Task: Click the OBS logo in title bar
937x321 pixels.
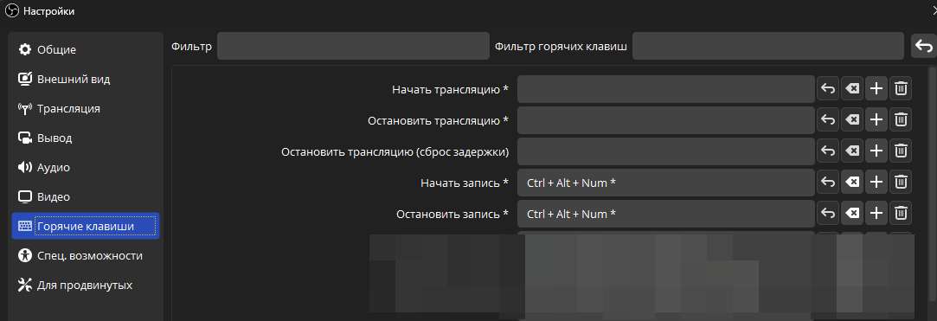Action: tap(12, 10)
